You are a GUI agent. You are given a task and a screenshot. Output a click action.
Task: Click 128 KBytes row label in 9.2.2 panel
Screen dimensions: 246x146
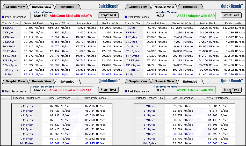[133, 61]
